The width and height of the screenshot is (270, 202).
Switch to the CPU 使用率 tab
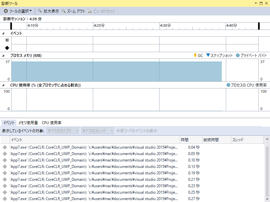coord(52,123)
